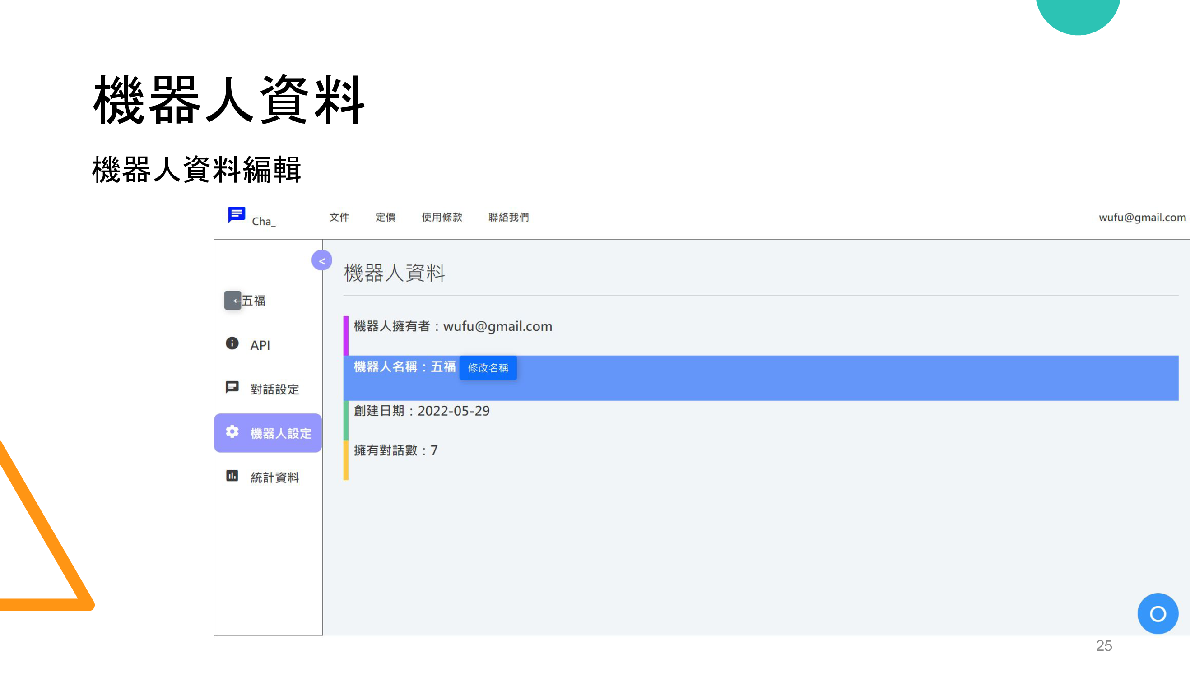Click the 統計資料 bar chart icon
1204x677 pixels.
click(232, 476)
